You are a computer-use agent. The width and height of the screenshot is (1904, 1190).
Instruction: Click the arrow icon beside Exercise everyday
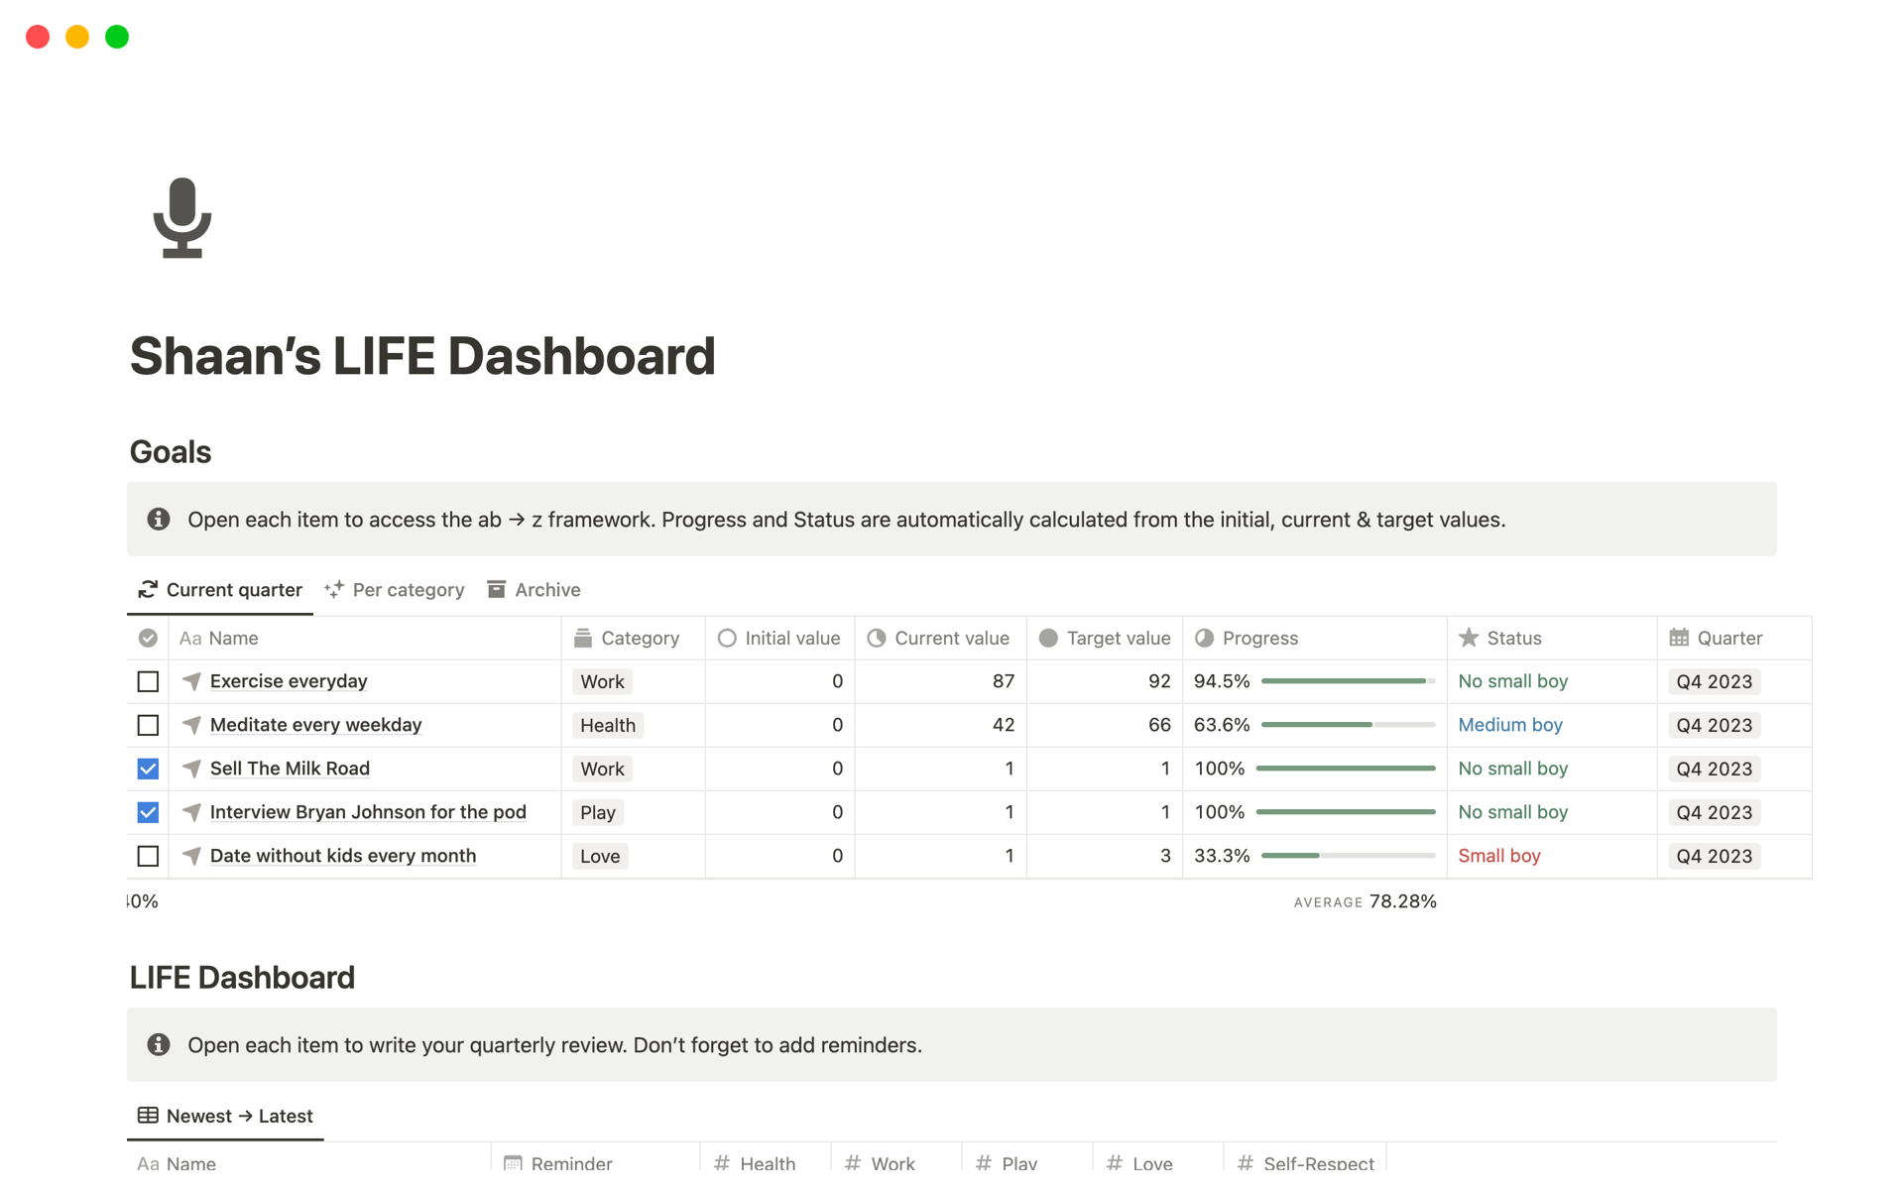pyautogui.click(x=192, y=681)
